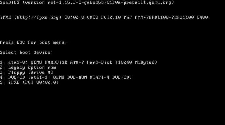The image size is (225, 125).
Task: Click the PnP label in iPXE banner
Action: pos(128,17)
